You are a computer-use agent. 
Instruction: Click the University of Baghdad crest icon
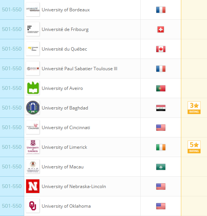pyautogui.click(x=33, y=108)
